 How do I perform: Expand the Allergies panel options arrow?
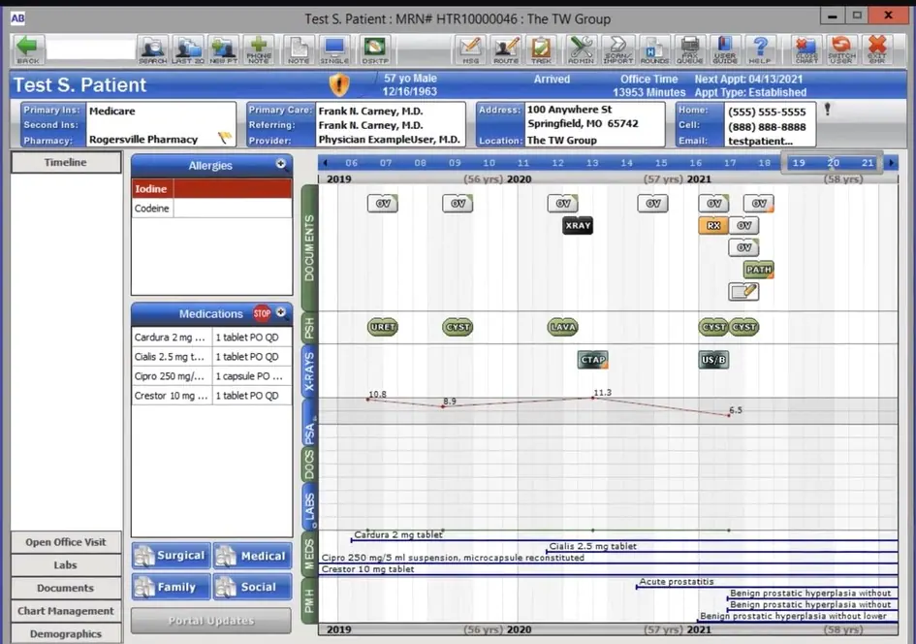[283, 165]
